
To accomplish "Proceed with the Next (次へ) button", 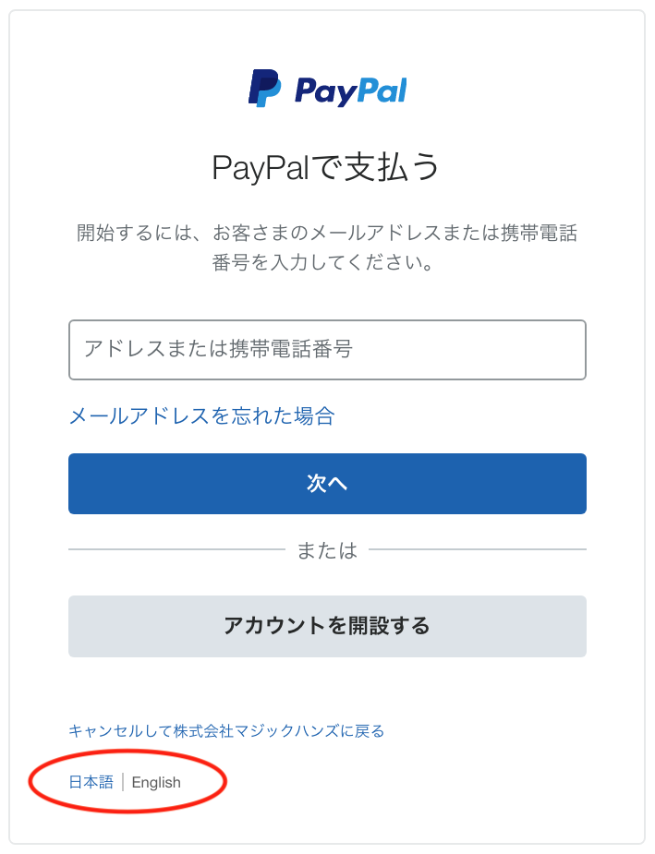I will (x=327, y=484).
